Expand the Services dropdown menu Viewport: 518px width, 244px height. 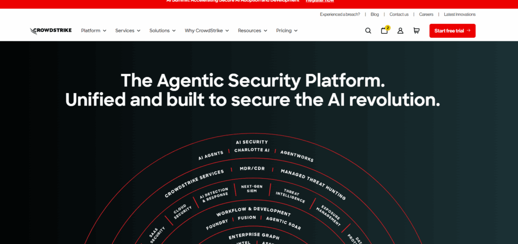click(127, 31)
